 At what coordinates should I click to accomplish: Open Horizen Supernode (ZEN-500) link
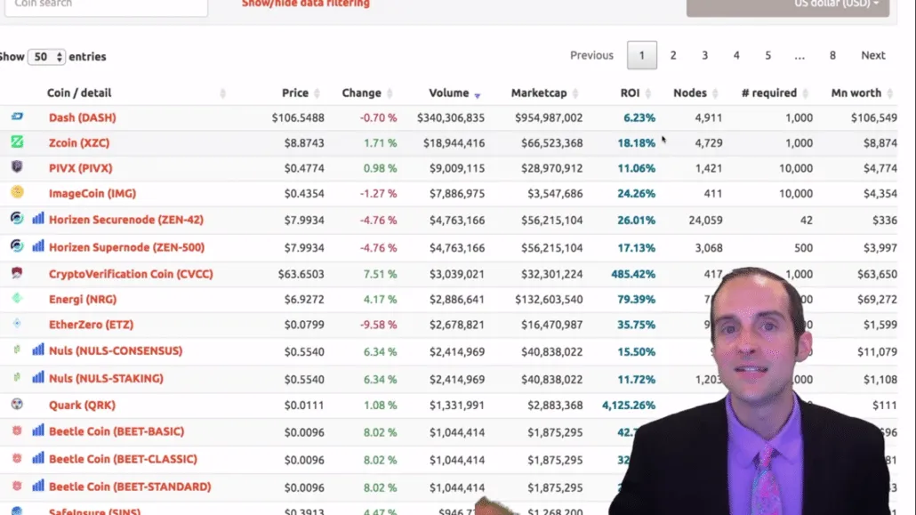(x=127, y=247)
